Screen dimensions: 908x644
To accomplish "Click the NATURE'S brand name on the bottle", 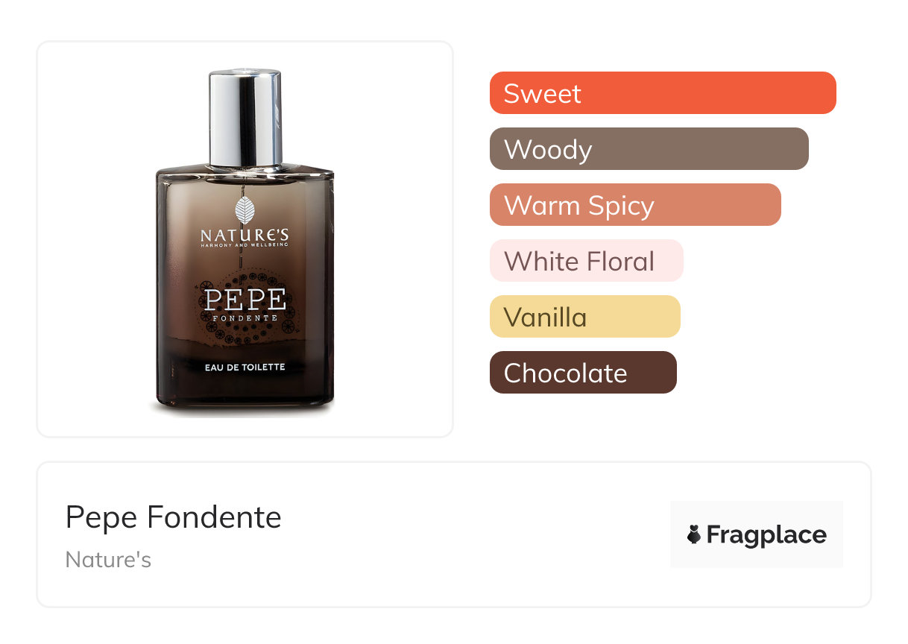I will coord(245,236).
